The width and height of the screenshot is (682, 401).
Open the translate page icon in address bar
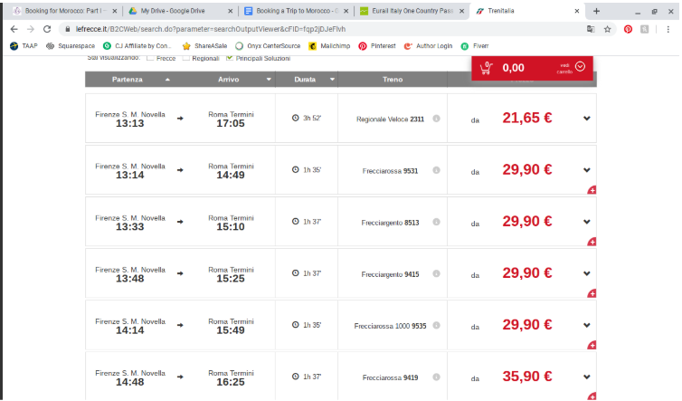[x=591, y=29]
